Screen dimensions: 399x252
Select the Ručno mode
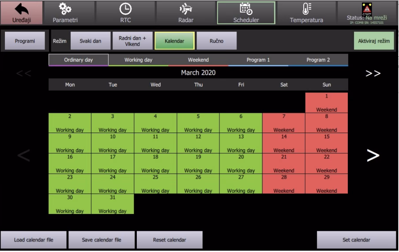[x=216, y=41]
